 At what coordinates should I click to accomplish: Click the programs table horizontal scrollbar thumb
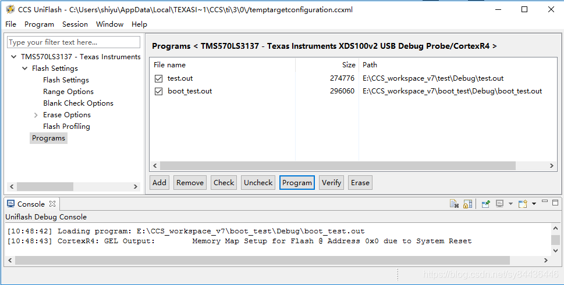[338, 165]
